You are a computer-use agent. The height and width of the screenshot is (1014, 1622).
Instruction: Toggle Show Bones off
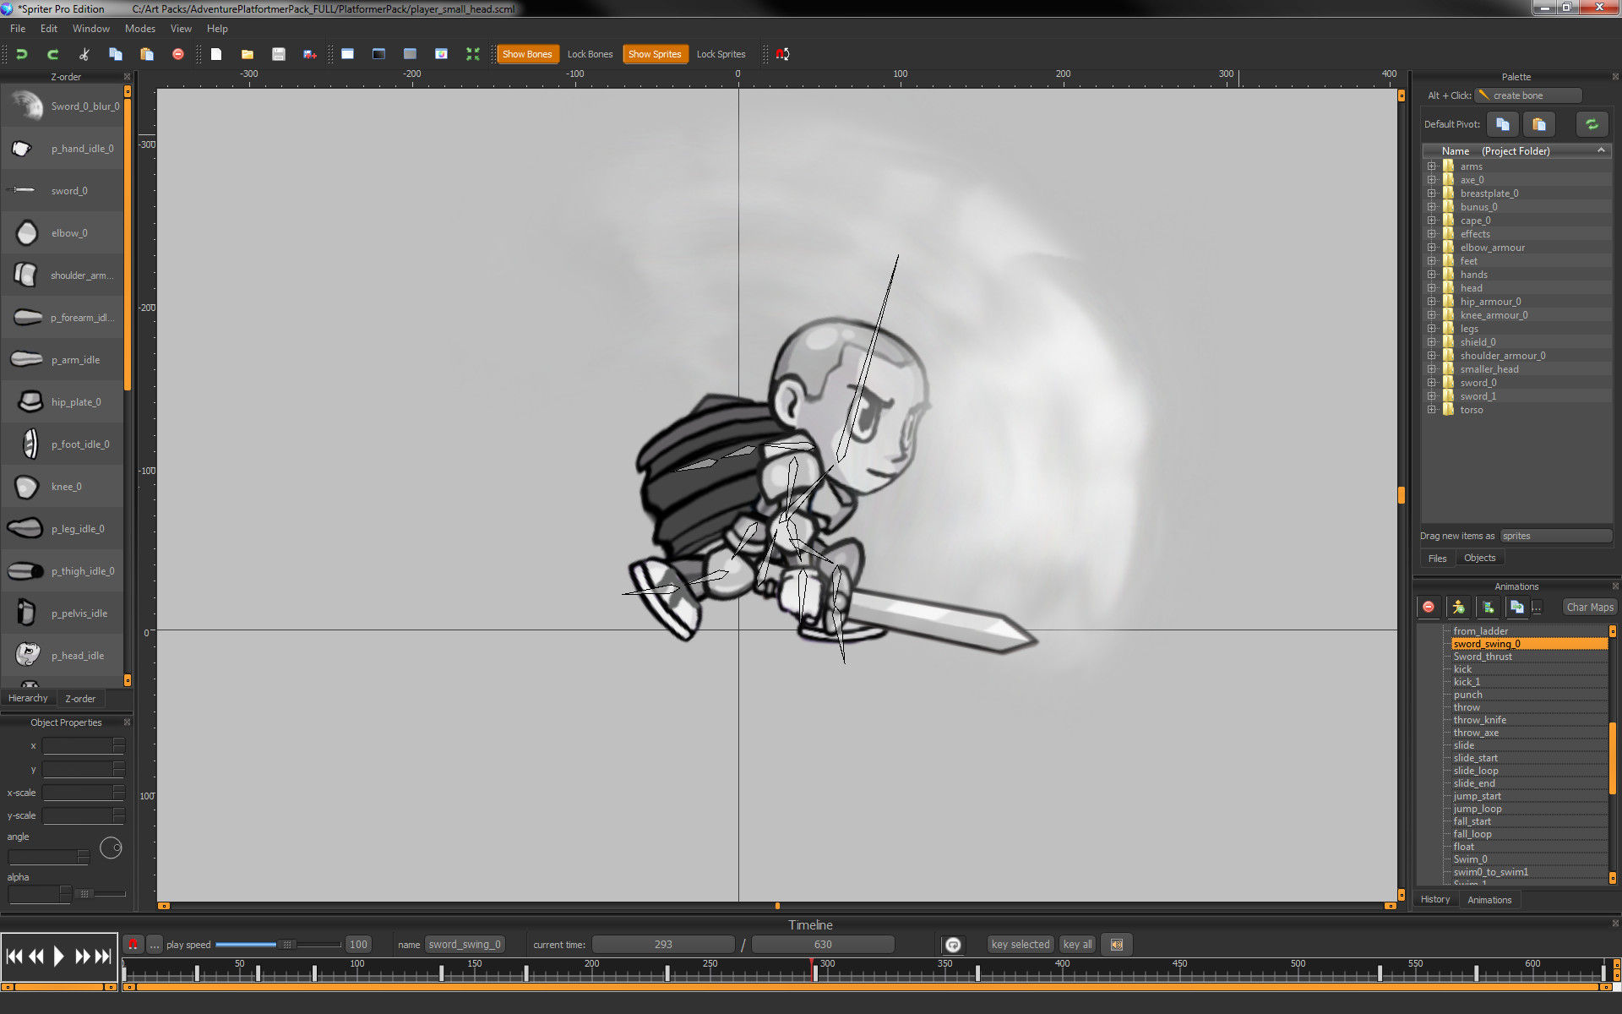(527, 53)
